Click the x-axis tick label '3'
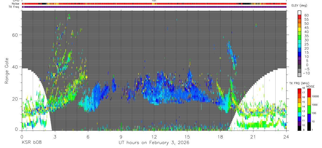This screenshot has height=148, width=322. [55, 137]
